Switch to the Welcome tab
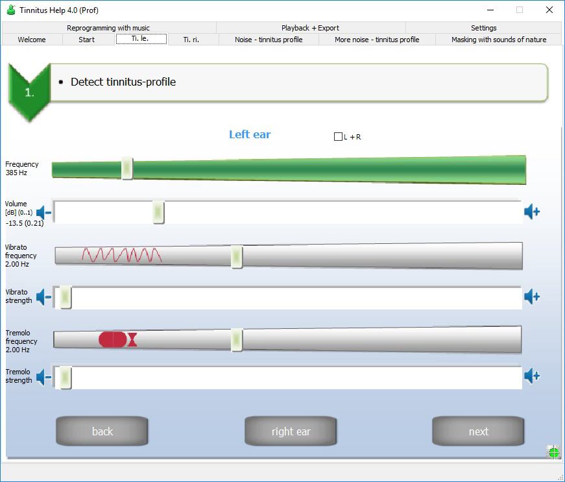565x482 pixels. pos(32,40)
